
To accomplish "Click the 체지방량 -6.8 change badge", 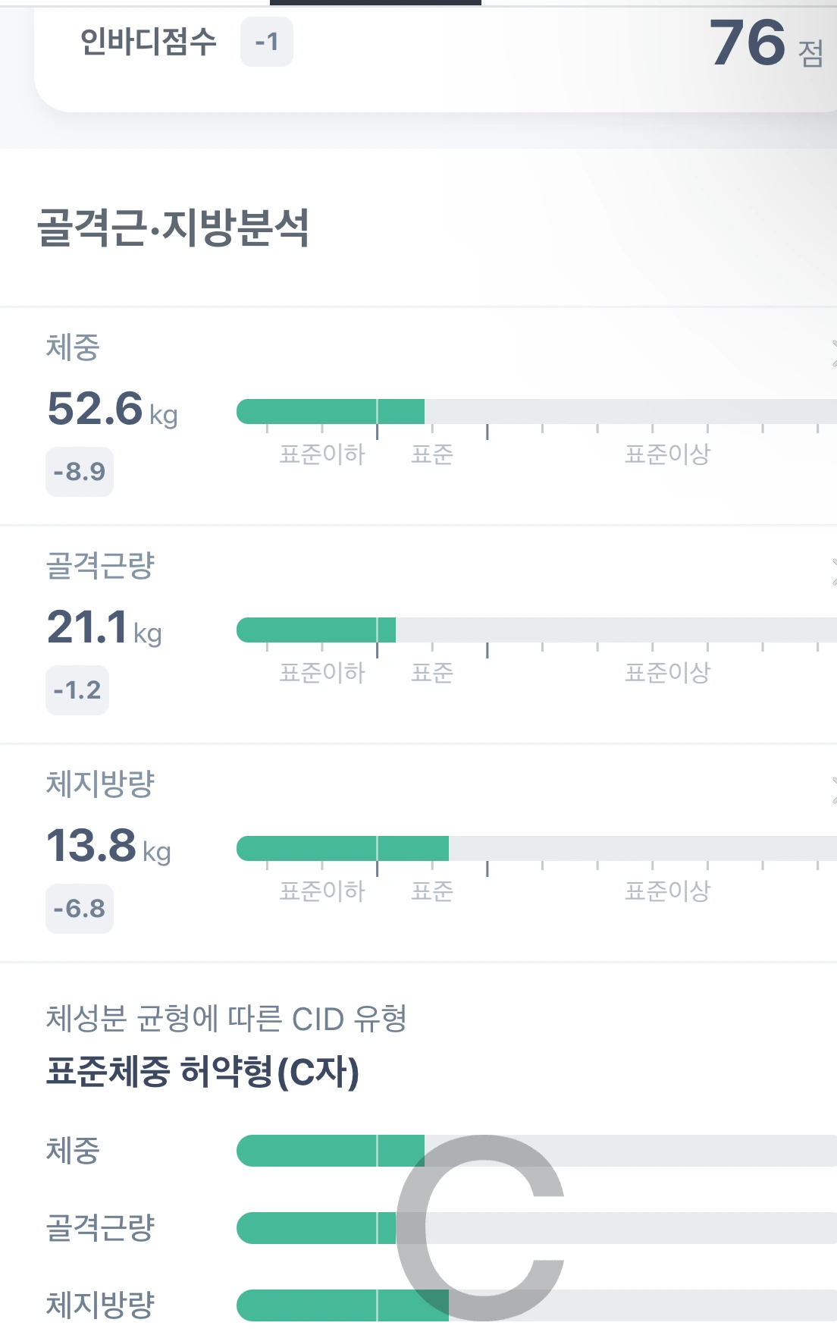I will click(x=80, y=909).
